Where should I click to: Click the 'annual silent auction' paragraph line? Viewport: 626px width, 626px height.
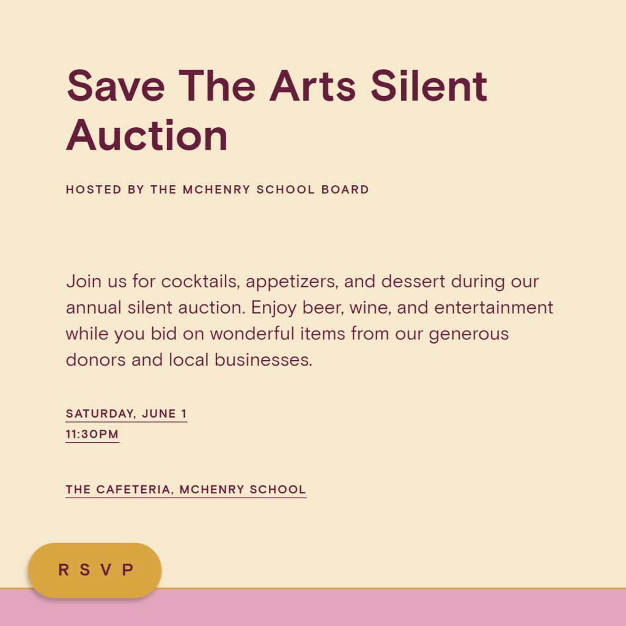point(309,307)
